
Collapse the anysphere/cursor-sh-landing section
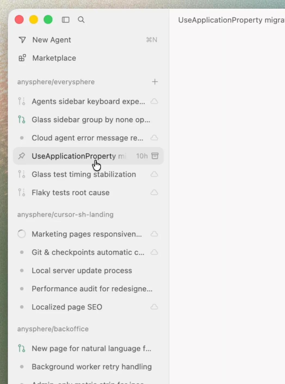click(65, 214)
